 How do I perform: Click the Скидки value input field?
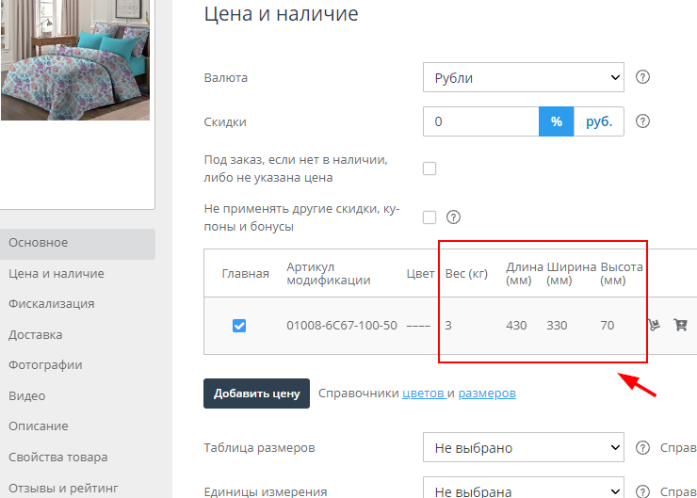tap(481, 121)
